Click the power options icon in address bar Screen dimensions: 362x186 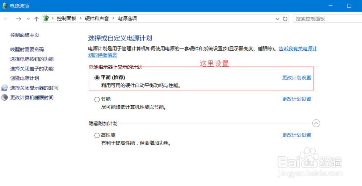(x=46, y=18)
